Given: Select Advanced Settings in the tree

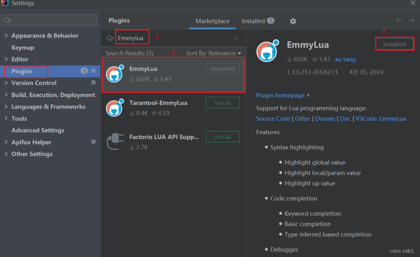Looking at the screenshot, I should click(38, 130).
